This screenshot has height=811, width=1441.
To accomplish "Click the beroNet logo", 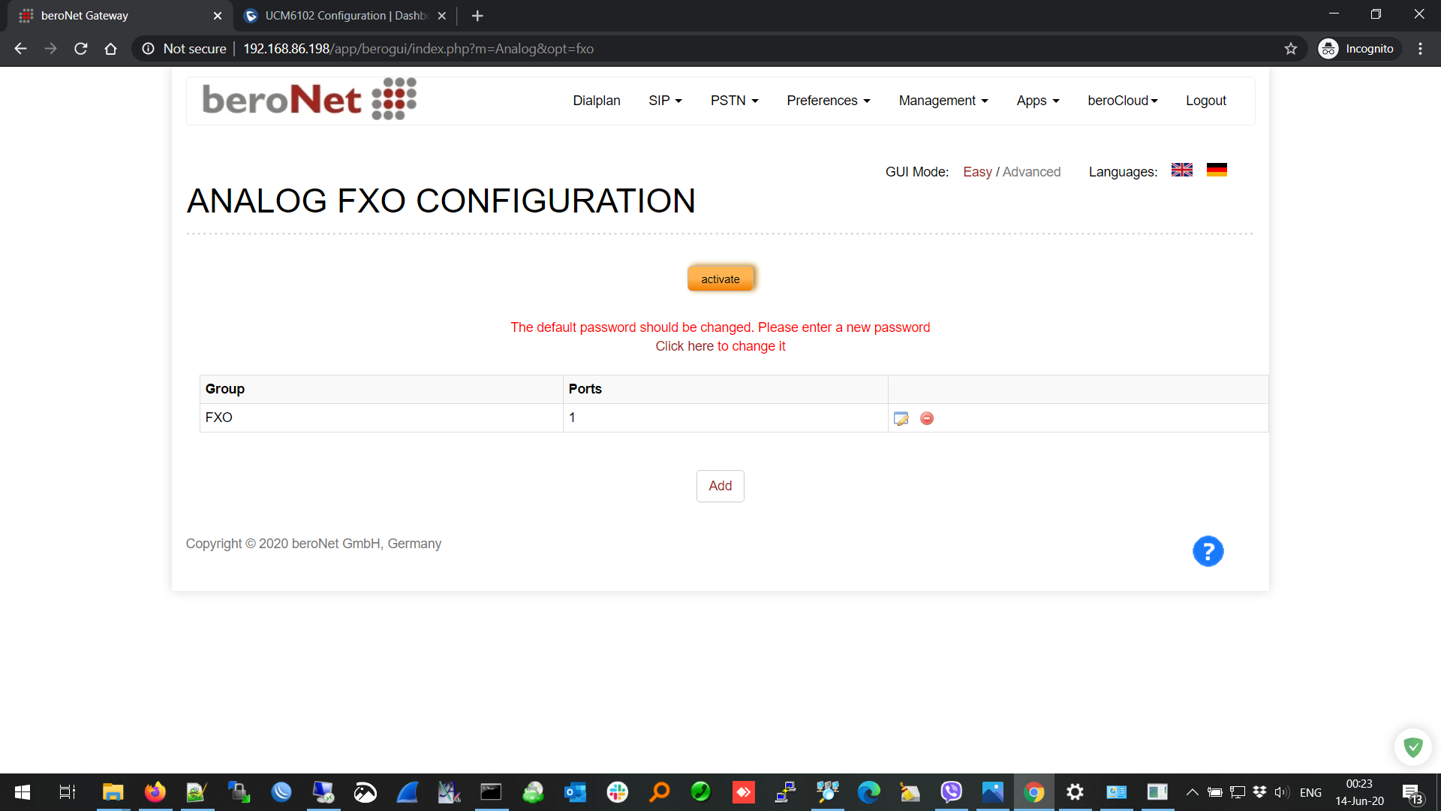I will point(309,99).
